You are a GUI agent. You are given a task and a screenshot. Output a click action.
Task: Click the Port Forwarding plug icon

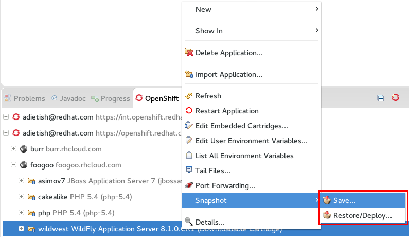pos(189,185)
